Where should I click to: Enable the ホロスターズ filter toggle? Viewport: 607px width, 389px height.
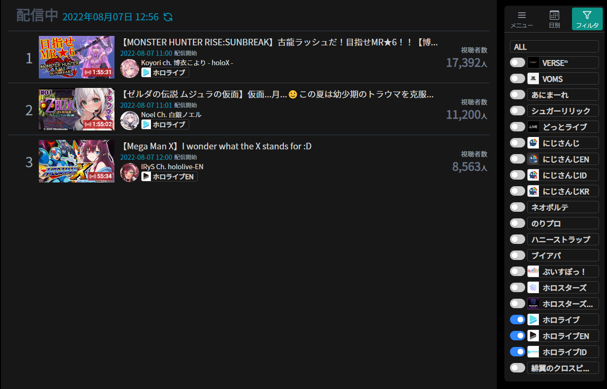pyautogui.click(x=518, y=287)
